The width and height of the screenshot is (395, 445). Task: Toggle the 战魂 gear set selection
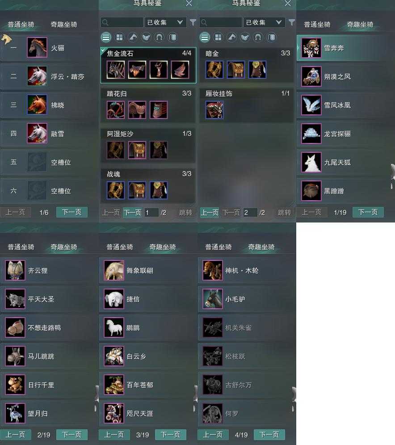[x=148, y=185]
